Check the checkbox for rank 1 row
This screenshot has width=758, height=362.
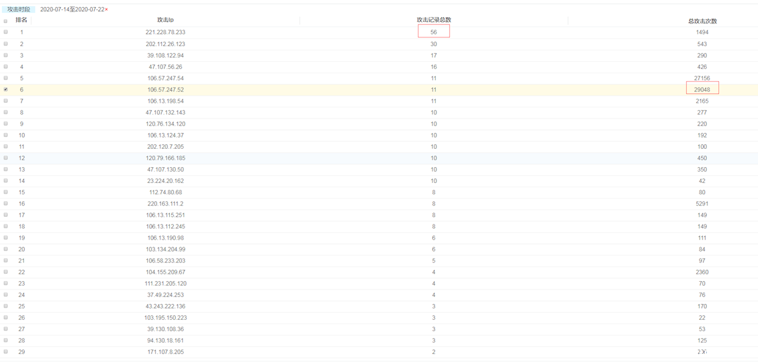coord(6,32)
